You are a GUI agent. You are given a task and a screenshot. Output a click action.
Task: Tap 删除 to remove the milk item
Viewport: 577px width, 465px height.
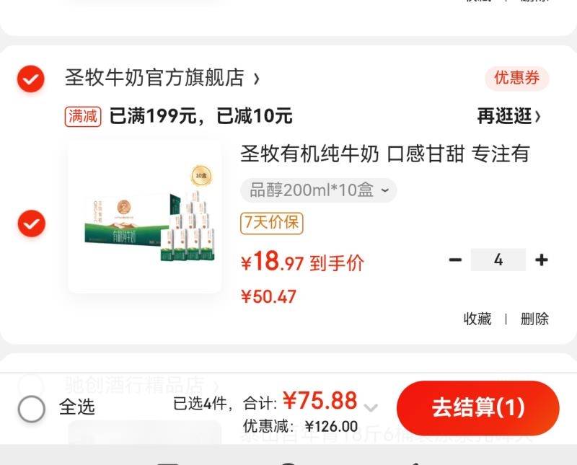534,319
